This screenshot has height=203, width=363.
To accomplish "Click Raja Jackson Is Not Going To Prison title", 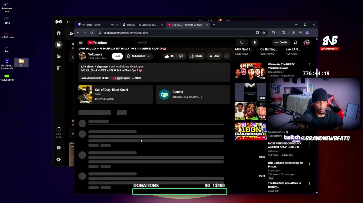I will [285, 165].
